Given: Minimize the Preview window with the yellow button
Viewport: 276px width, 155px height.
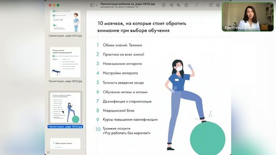Looking at the screenshot, I should (54, 5).
